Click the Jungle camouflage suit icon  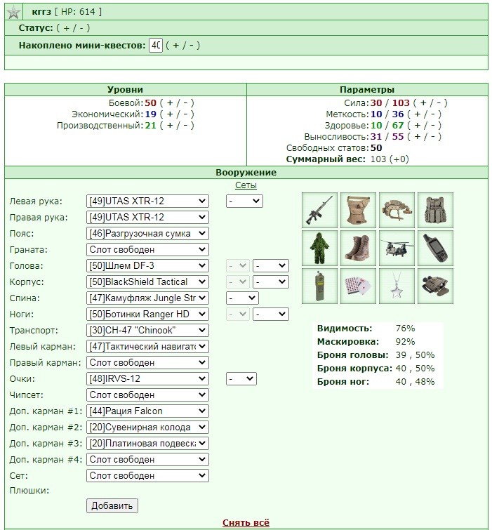tap(319, 248)
